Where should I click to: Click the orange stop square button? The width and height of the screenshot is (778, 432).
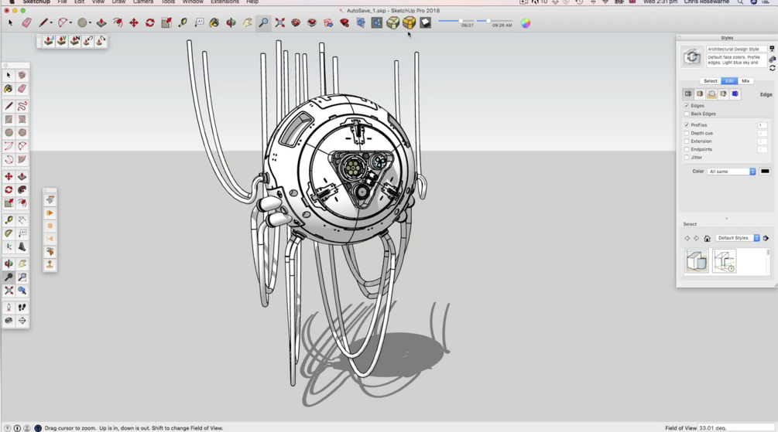(x=50, y=226)
